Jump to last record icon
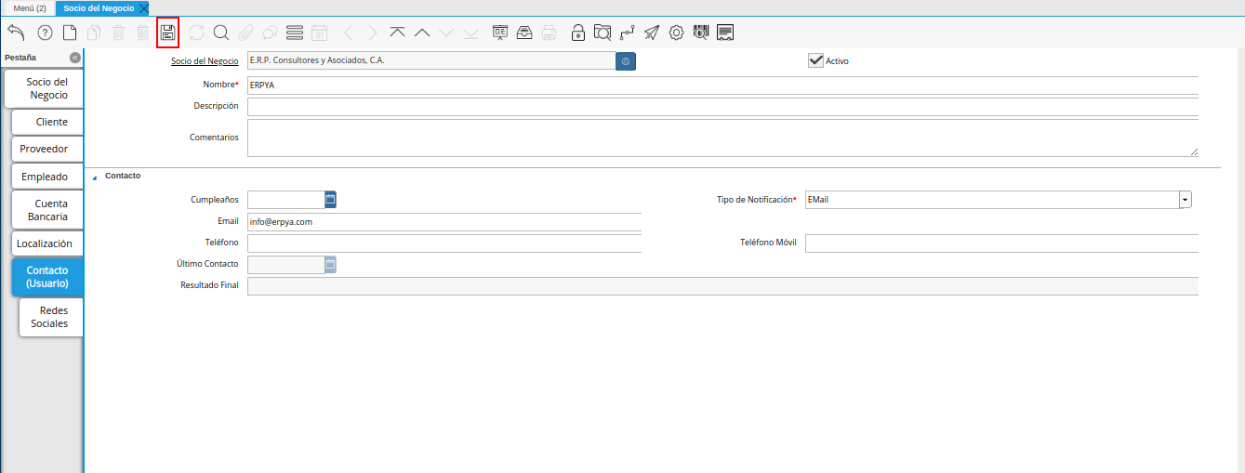1245x473 pixels. (x=470, y=33)
